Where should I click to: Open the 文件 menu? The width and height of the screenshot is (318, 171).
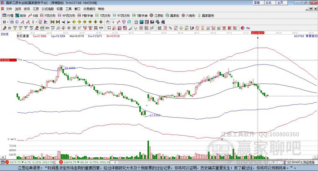click(9, 9)
